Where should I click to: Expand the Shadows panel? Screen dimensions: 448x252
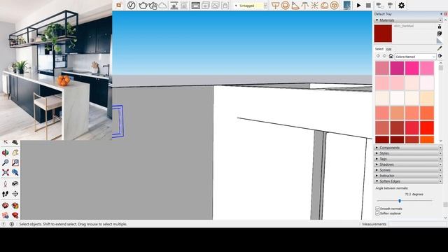coord(408,164)
